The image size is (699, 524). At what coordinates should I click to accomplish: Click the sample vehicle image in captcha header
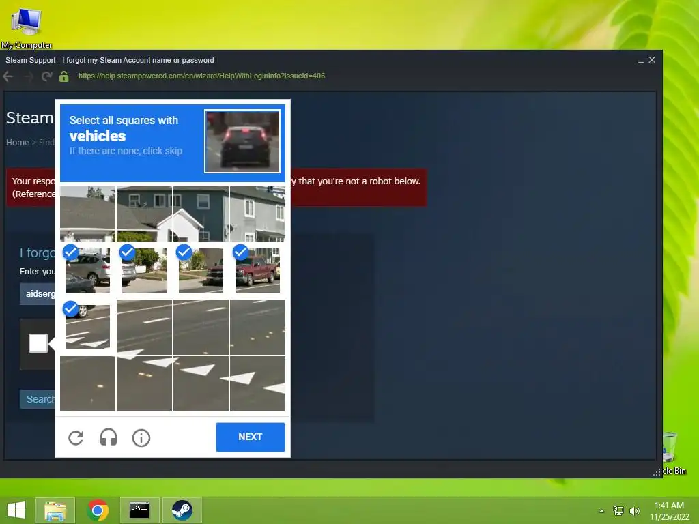242,141
